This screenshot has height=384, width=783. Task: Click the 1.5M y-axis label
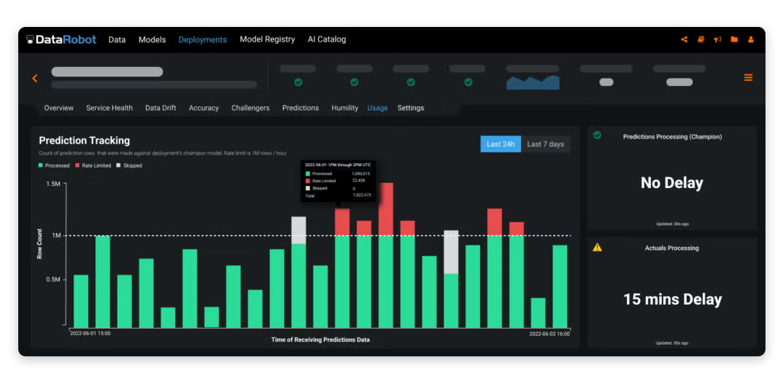53,184
